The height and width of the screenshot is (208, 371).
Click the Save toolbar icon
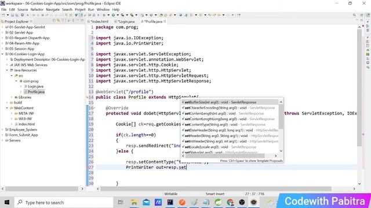click(x=13, y=15)
